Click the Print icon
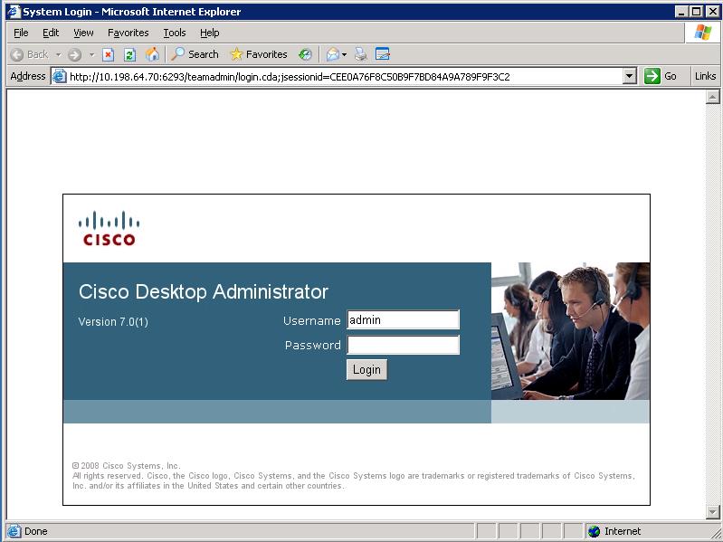 point(360,55)
